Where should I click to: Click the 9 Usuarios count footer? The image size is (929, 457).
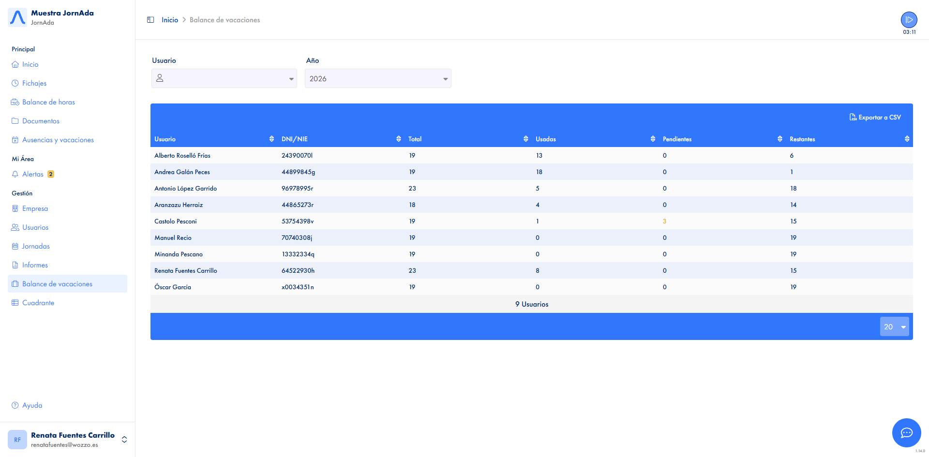[532, 304]
